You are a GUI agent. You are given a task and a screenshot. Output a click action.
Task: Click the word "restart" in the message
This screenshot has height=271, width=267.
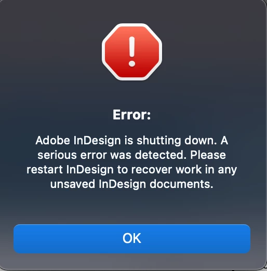pyautogui.click(x=45, y=170)
